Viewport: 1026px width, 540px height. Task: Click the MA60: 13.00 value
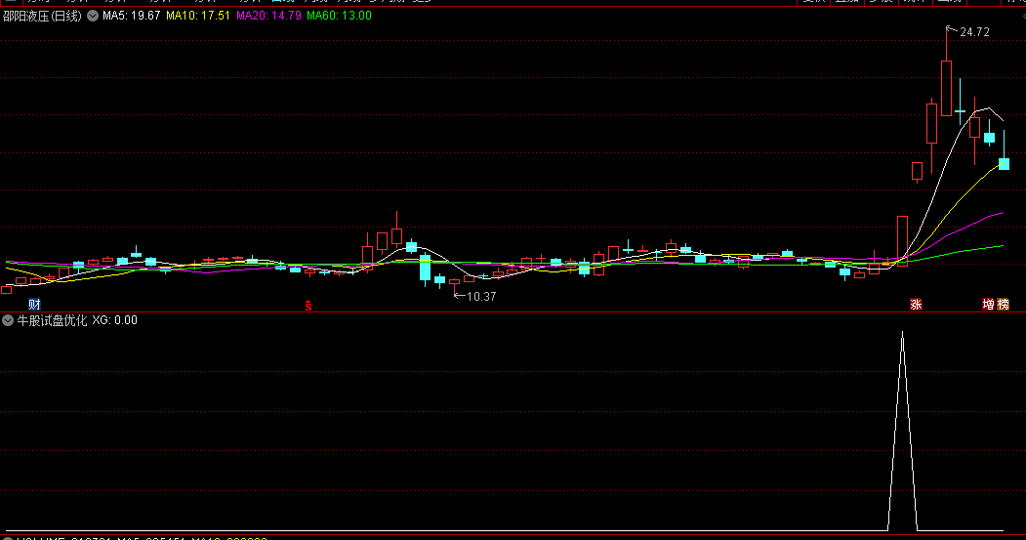click(x=339, y=16)
